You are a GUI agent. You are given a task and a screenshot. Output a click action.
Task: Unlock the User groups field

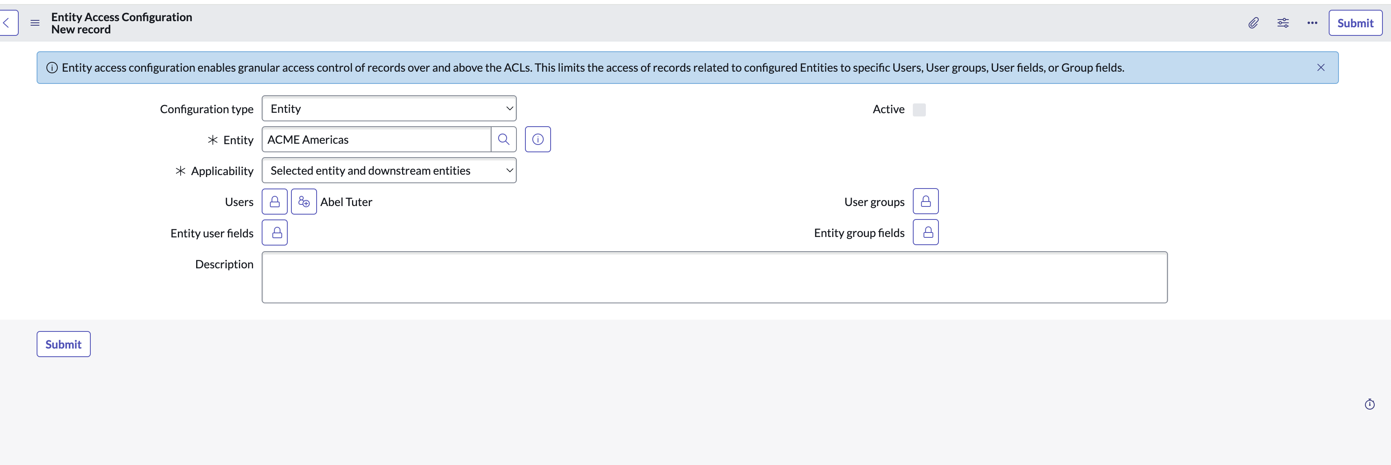925,202
